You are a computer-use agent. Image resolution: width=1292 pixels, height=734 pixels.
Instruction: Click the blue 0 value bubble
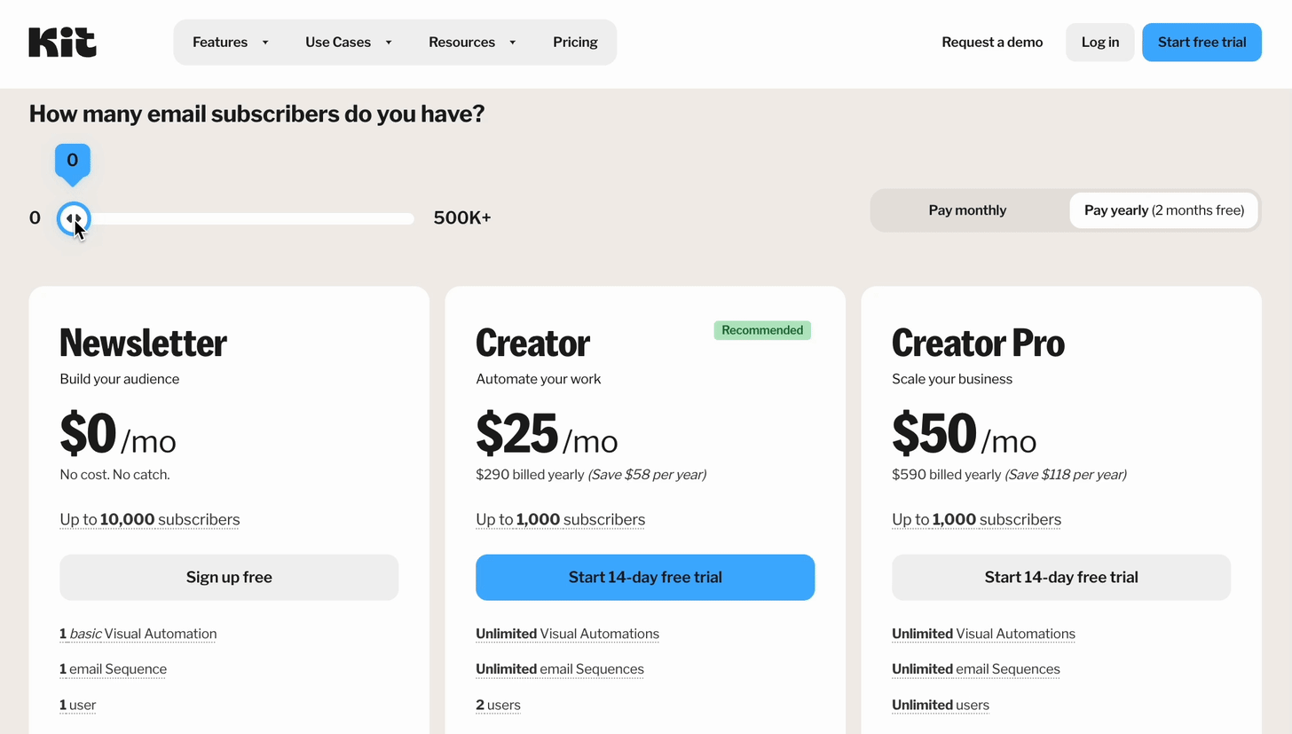(73, 162)
